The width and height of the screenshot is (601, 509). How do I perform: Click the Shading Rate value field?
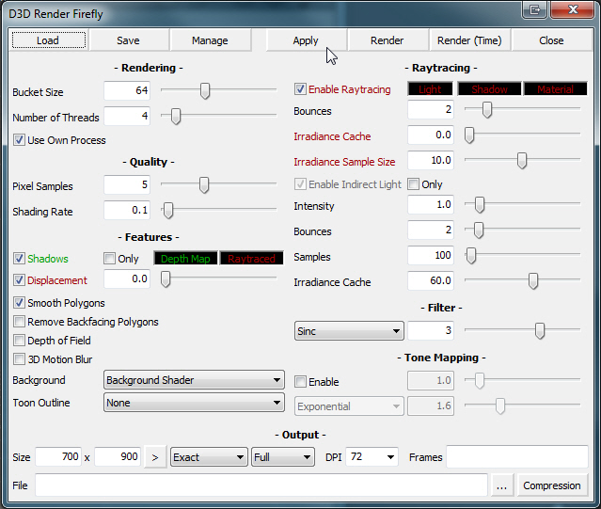point(127,211)
